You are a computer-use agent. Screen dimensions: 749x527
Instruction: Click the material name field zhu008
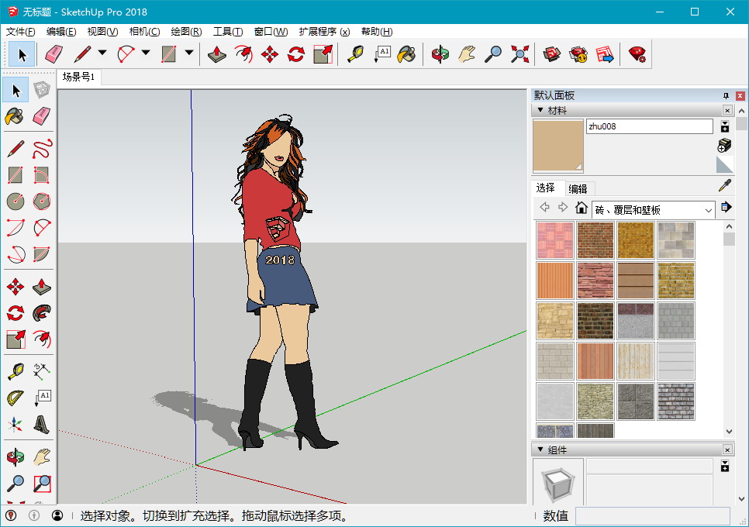pyautogui.click(x=650, y=126)
